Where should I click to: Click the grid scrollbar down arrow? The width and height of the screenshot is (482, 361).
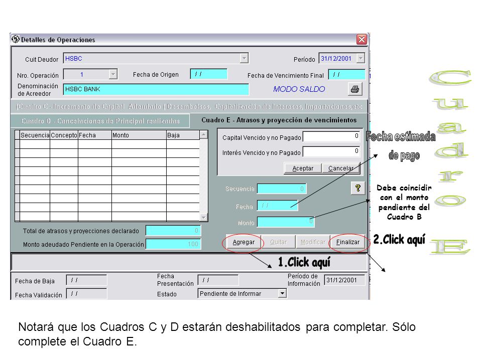(x=203, y=217)
